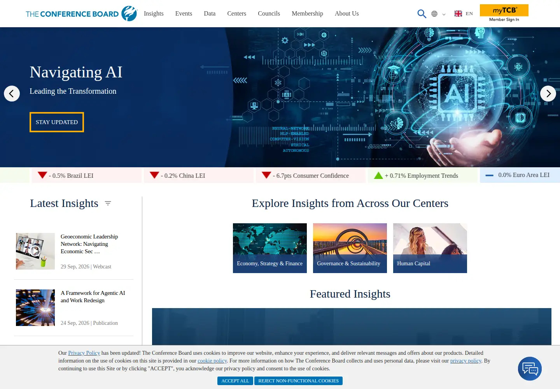The height and width of the screenshot is (389, 560).
Task: Select the Brazil LEI indicator
Action: tap(87, 175)
